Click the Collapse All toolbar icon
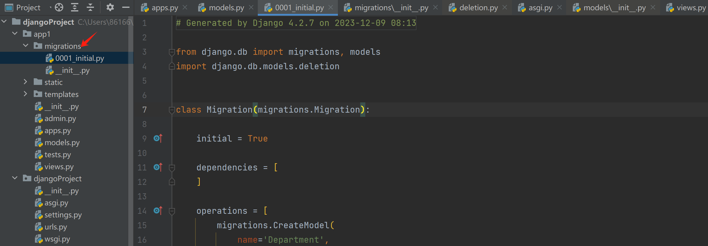Viewport: 708px width, 246px height. [x=90, y=8]
